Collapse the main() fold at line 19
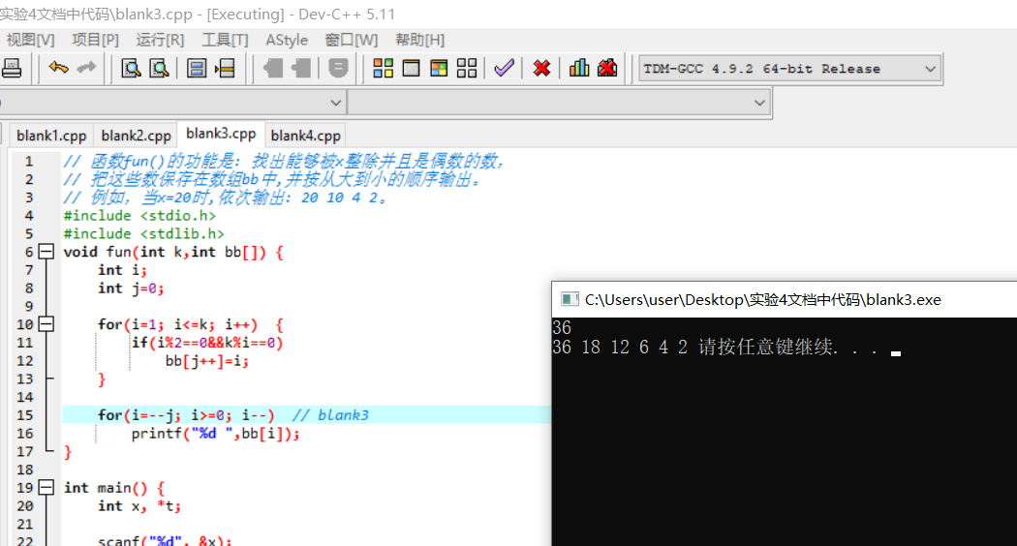 [46, 488]
